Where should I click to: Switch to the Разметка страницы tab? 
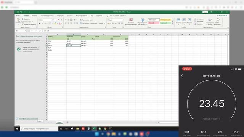[x=47, y=16]
